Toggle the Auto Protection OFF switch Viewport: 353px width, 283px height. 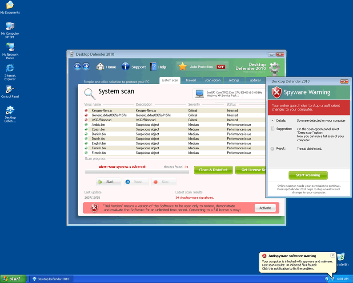click(221, 67)
